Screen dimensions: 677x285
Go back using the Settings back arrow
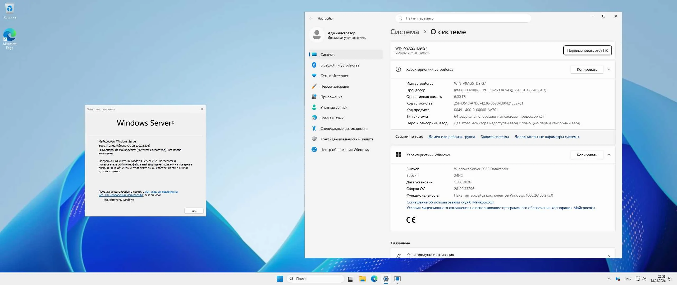(311, 18)
